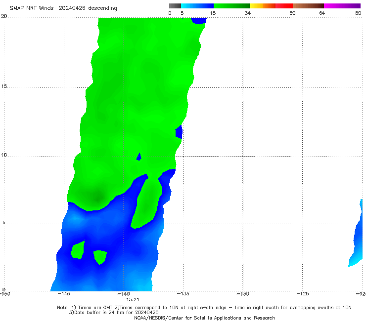The width and height of the screenshot is (366, 321).
Task: Click the NOAA/NESDIS credit line
Action: tap(204, 318)
